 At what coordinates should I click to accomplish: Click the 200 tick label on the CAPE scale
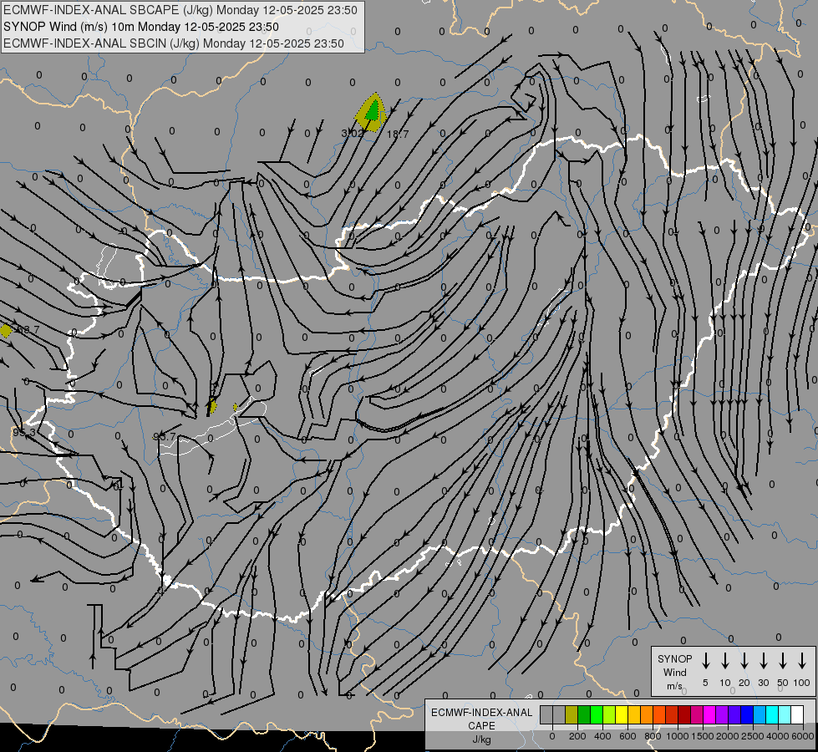coord(577,736)
